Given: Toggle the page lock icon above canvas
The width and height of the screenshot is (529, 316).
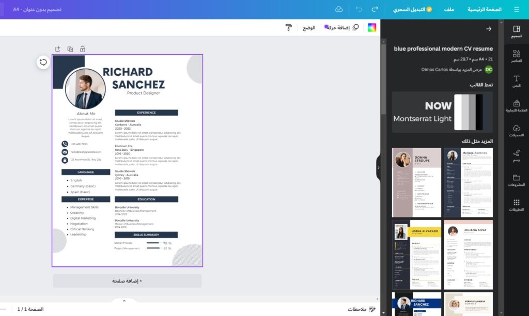Looking at the screenshot, I should (83, 49).
